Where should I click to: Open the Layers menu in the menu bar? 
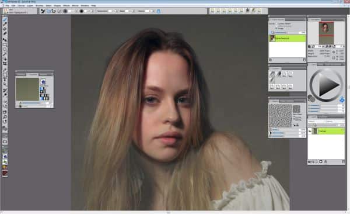(30, 6)
